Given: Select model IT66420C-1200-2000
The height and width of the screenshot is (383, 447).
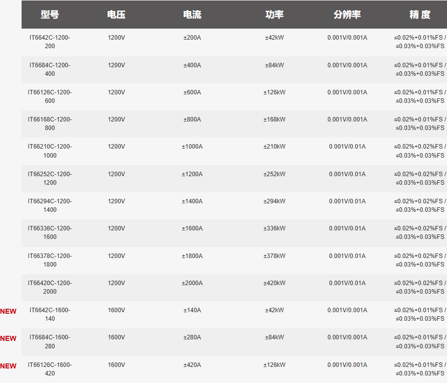Looking at the screenshot, I should tap(50, 287).
